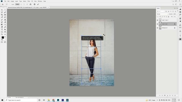Open the Fill value dropdown arrow

pyautogui.click(x=177, y=17)
